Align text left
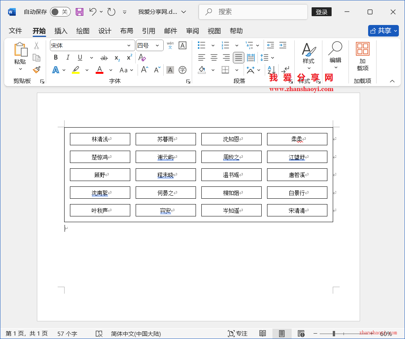 202,57
